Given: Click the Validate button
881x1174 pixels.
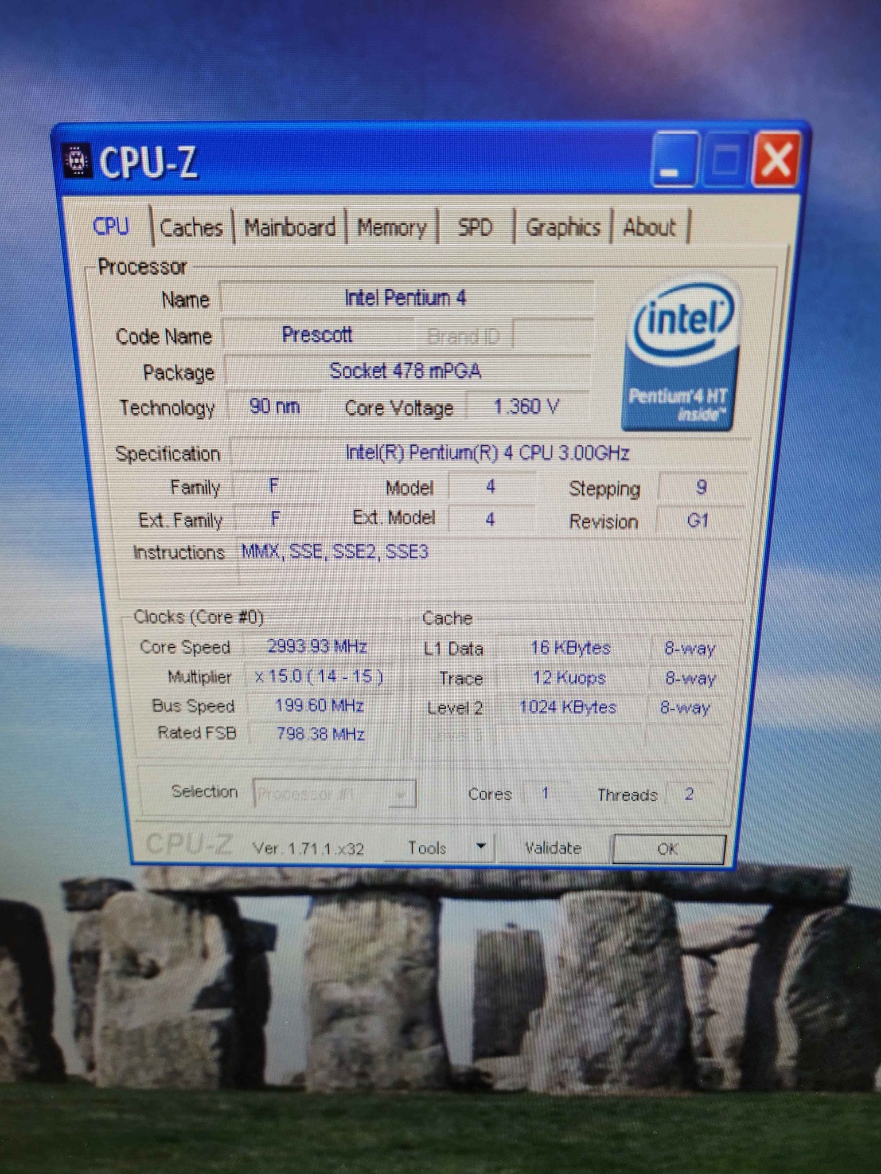Looking at the screenshot, I should (x=553, y=847).
